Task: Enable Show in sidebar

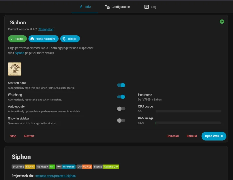Action: 121,120
